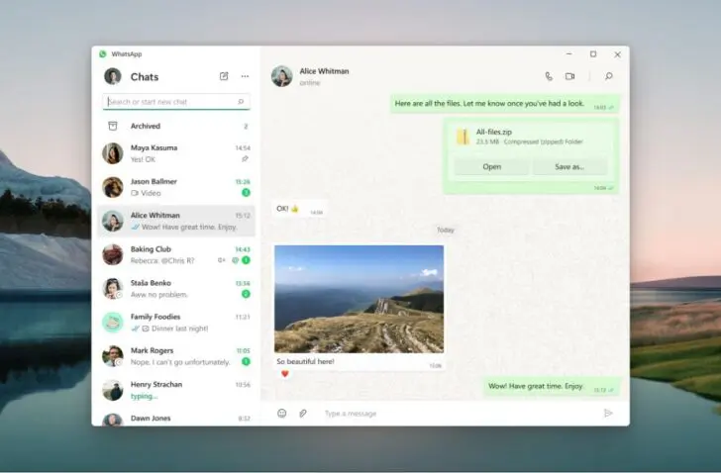The height and width of the screenshot is (473, 721).
Task: Click the Family Foodies group avatar
Action: click(x=113, y=323)
